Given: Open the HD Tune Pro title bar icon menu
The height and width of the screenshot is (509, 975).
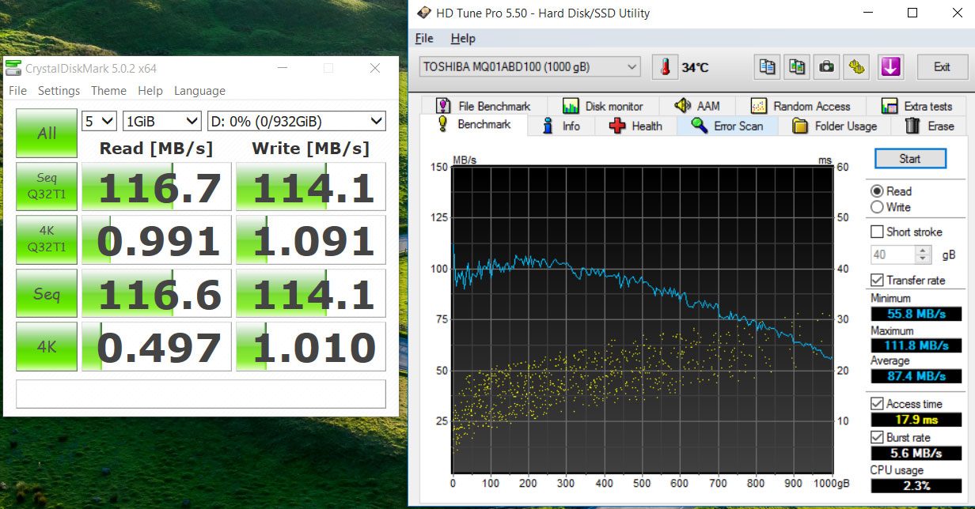Looking at the screenshot, I should point(424,13).
